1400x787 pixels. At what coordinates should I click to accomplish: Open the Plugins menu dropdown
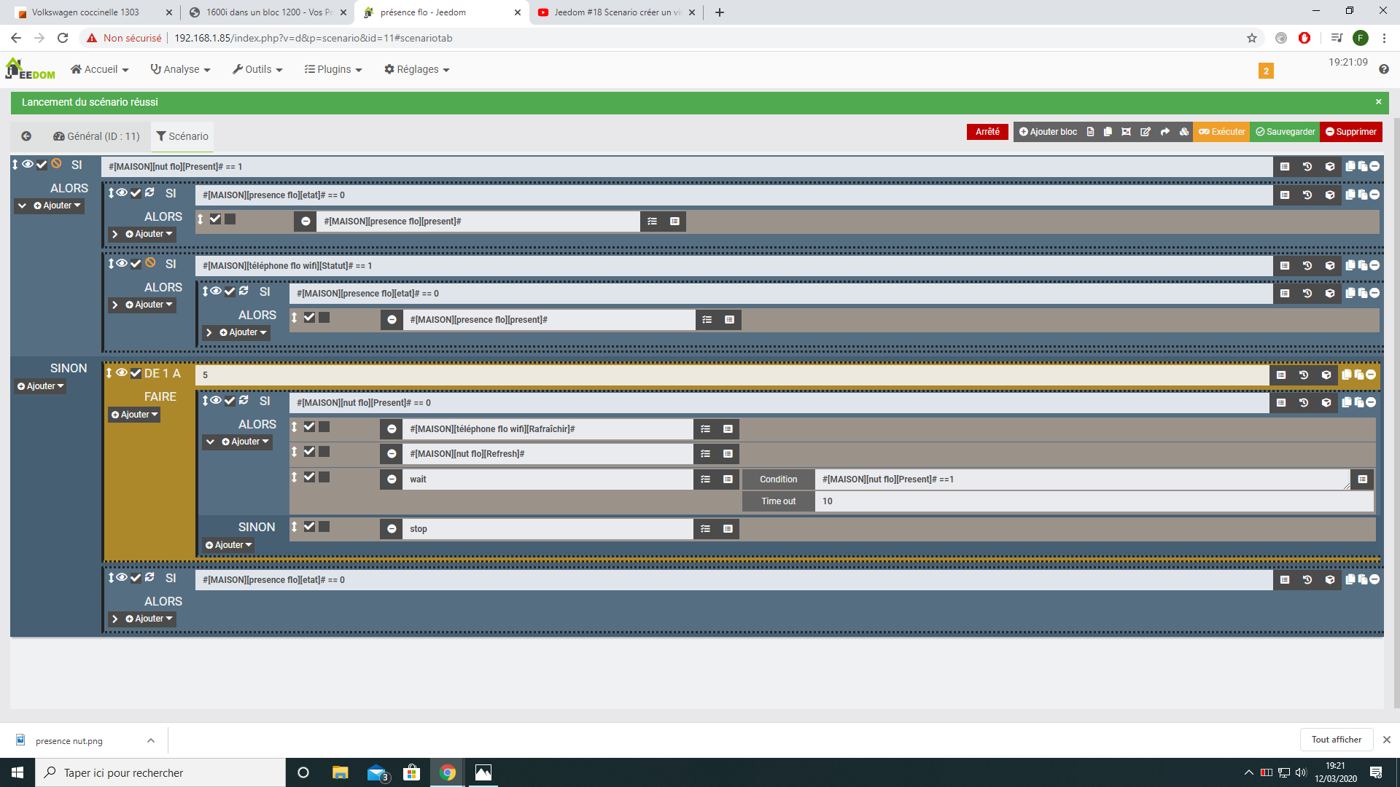point(333,69)
